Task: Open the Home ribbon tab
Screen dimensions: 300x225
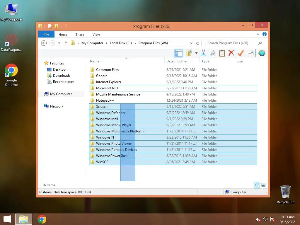Action: (x=63, y=35)
